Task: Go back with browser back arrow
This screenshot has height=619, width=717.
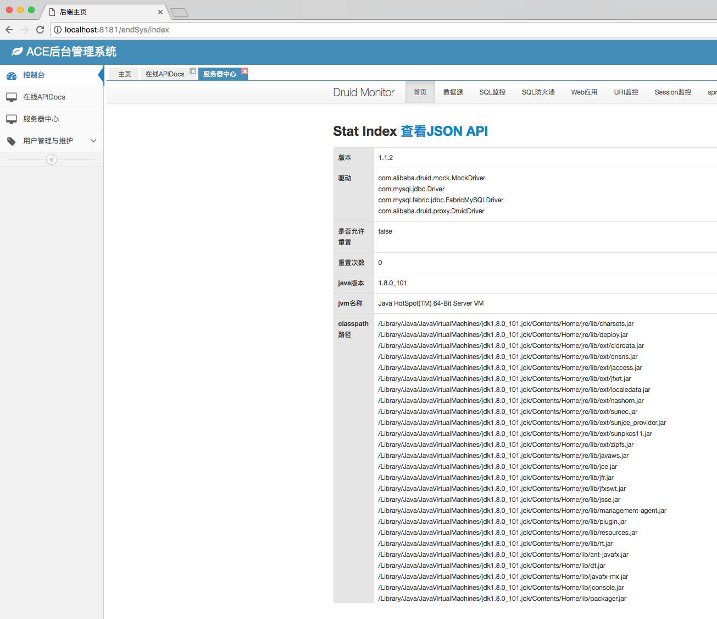Action: (9, 30)
